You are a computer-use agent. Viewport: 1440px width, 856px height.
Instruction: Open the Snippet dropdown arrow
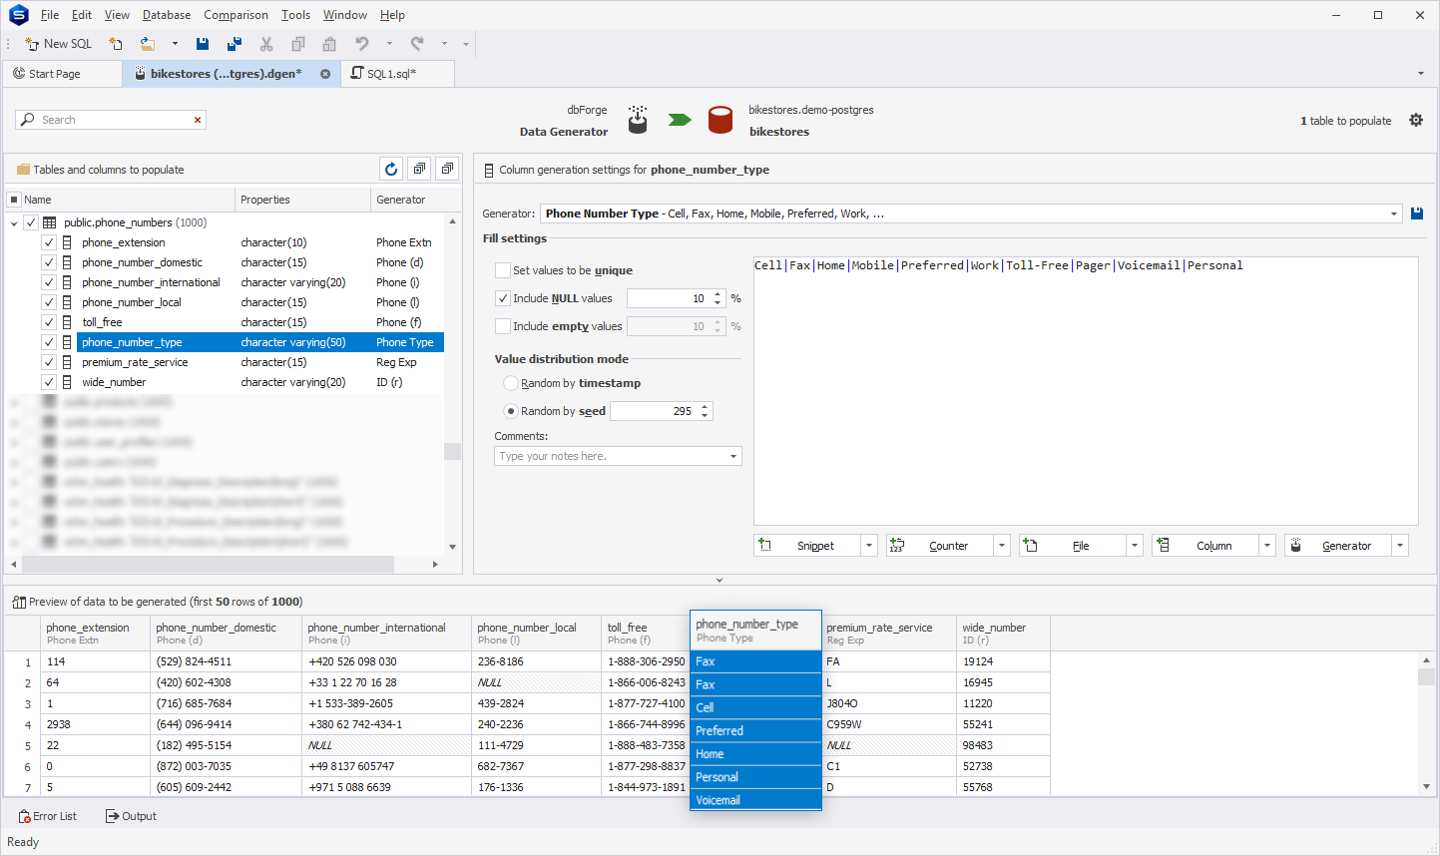point(869,546)
